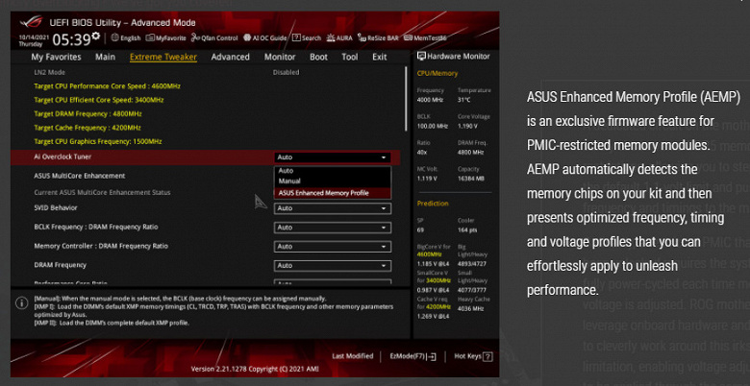
Task: Click the Hardware Monitor header icon
Action: [421, 57]
